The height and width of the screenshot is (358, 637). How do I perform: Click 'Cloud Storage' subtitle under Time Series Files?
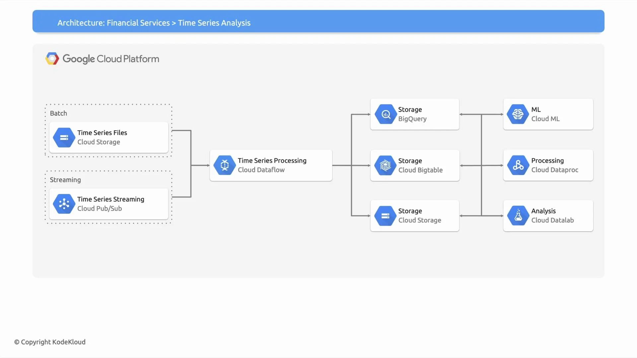[99, 142]
